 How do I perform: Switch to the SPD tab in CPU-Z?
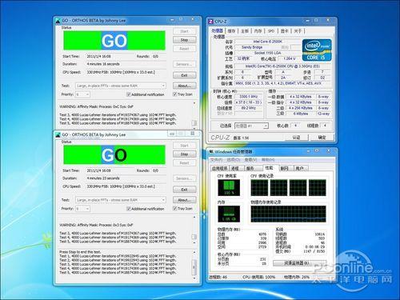coord(271,31)
